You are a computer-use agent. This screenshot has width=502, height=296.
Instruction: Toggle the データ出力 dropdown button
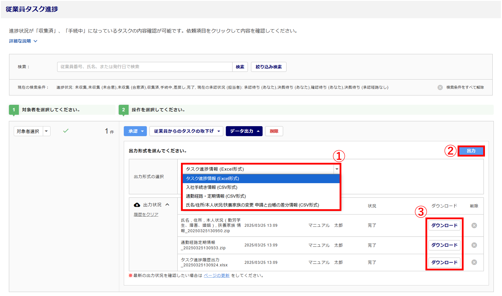tap(244, 131)
